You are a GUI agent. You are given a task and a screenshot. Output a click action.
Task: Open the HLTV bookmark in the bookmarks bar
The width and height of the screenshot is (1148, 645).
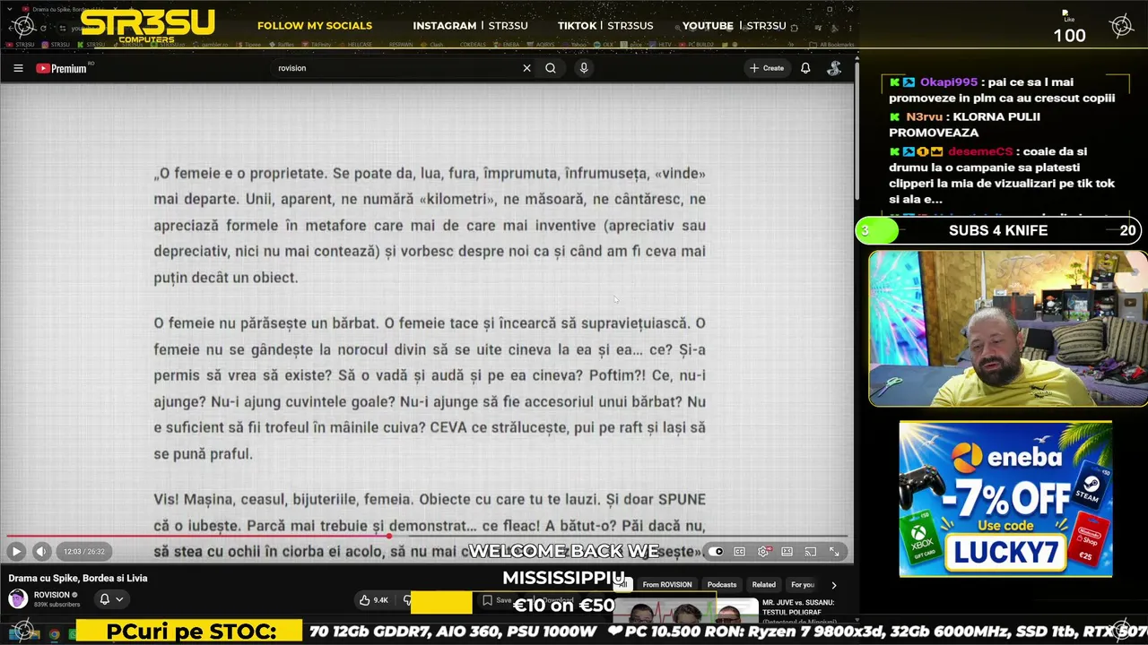point(659,44)
